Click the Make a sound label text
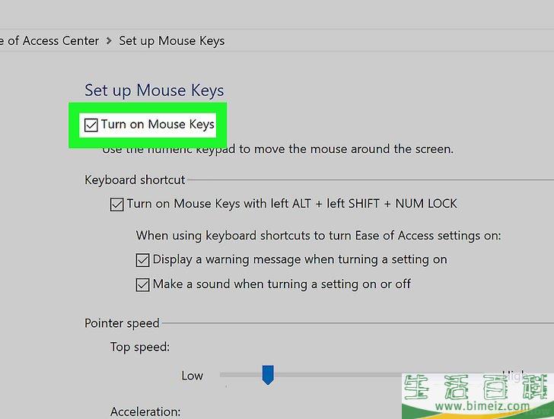The image size is (554, 419). (x=282, y=284)
